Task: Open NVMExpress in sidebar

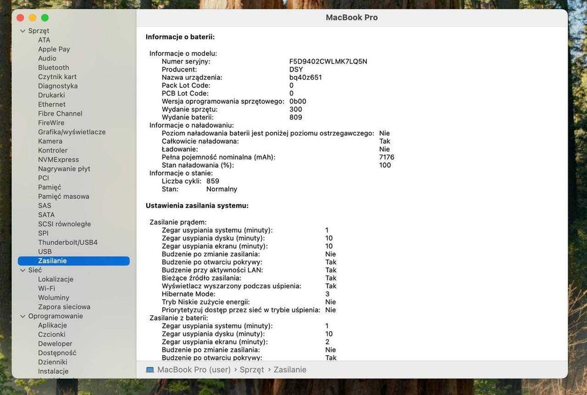Action: point(58,159)
